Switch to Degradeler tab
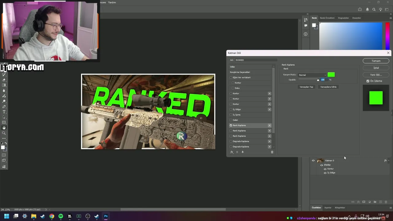This screenshot has height=221, width=393. coord(343,18)
